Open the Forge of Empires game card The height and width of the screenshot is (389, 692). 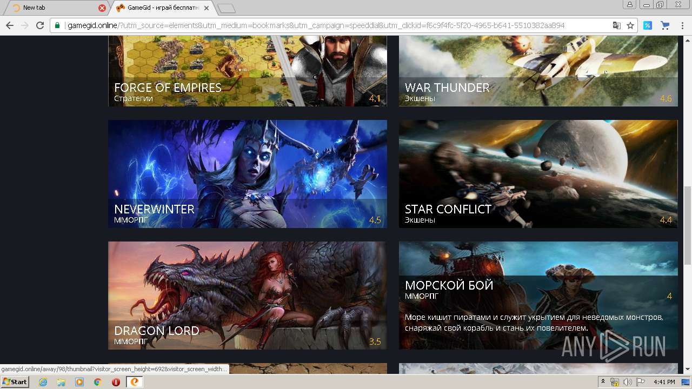248,71
